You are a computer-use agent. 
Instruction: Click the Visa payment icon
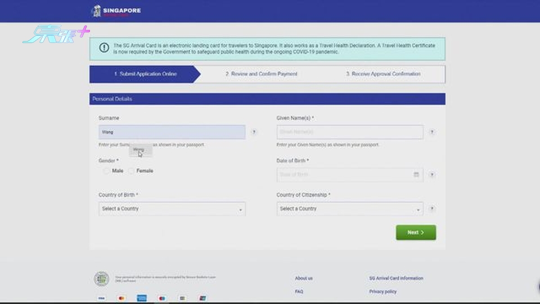101,298
